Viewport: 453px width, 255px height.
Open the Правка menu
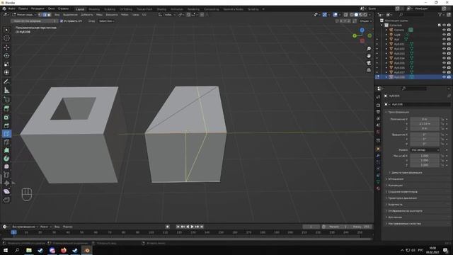23,8
